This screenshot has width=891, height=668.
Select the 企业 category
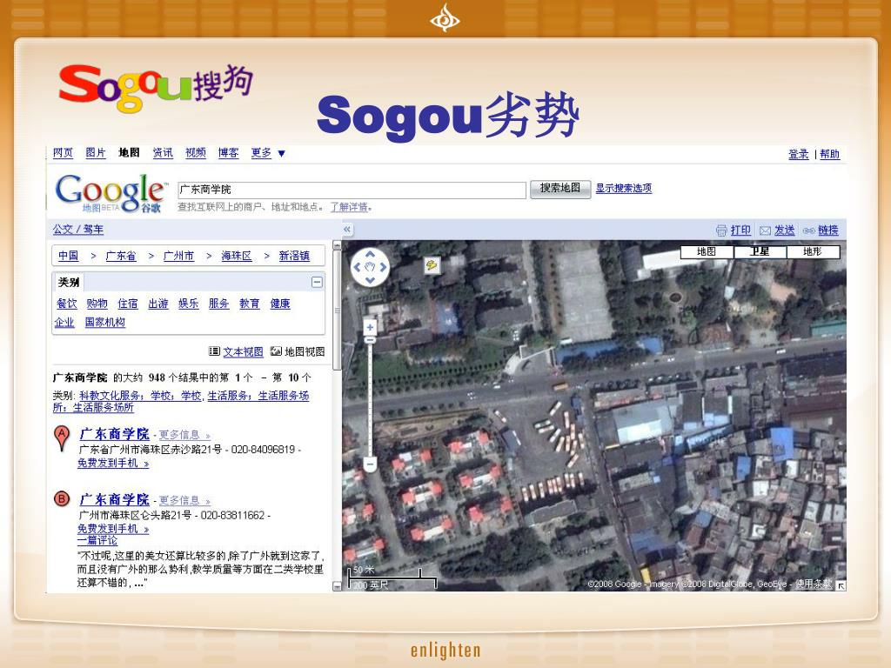pos(64,323)
